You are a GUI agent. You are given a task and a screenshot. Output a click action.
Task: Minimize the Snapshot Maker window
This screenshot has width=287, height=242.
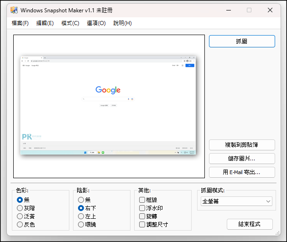[x=229, y=10]
